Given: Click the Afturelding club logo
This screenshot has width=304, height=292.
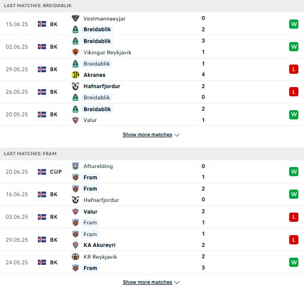Looking at the screenshot, I should pyautogui.click(x=75, y=166).
